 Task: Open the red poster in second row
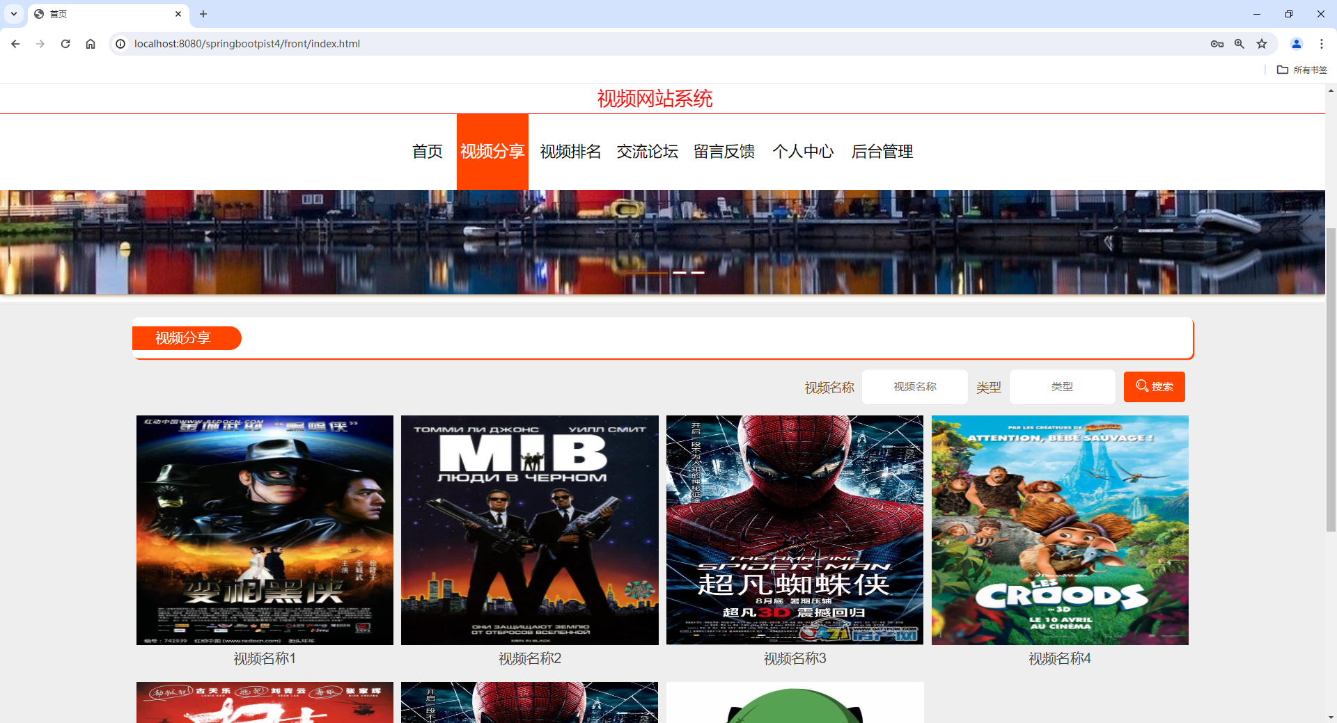(x=265, y=702)
